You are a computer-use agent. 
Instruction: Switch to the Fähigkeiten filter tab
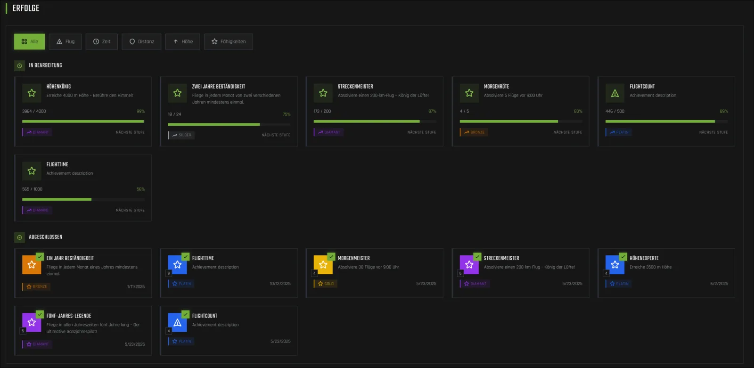point(229,41)
